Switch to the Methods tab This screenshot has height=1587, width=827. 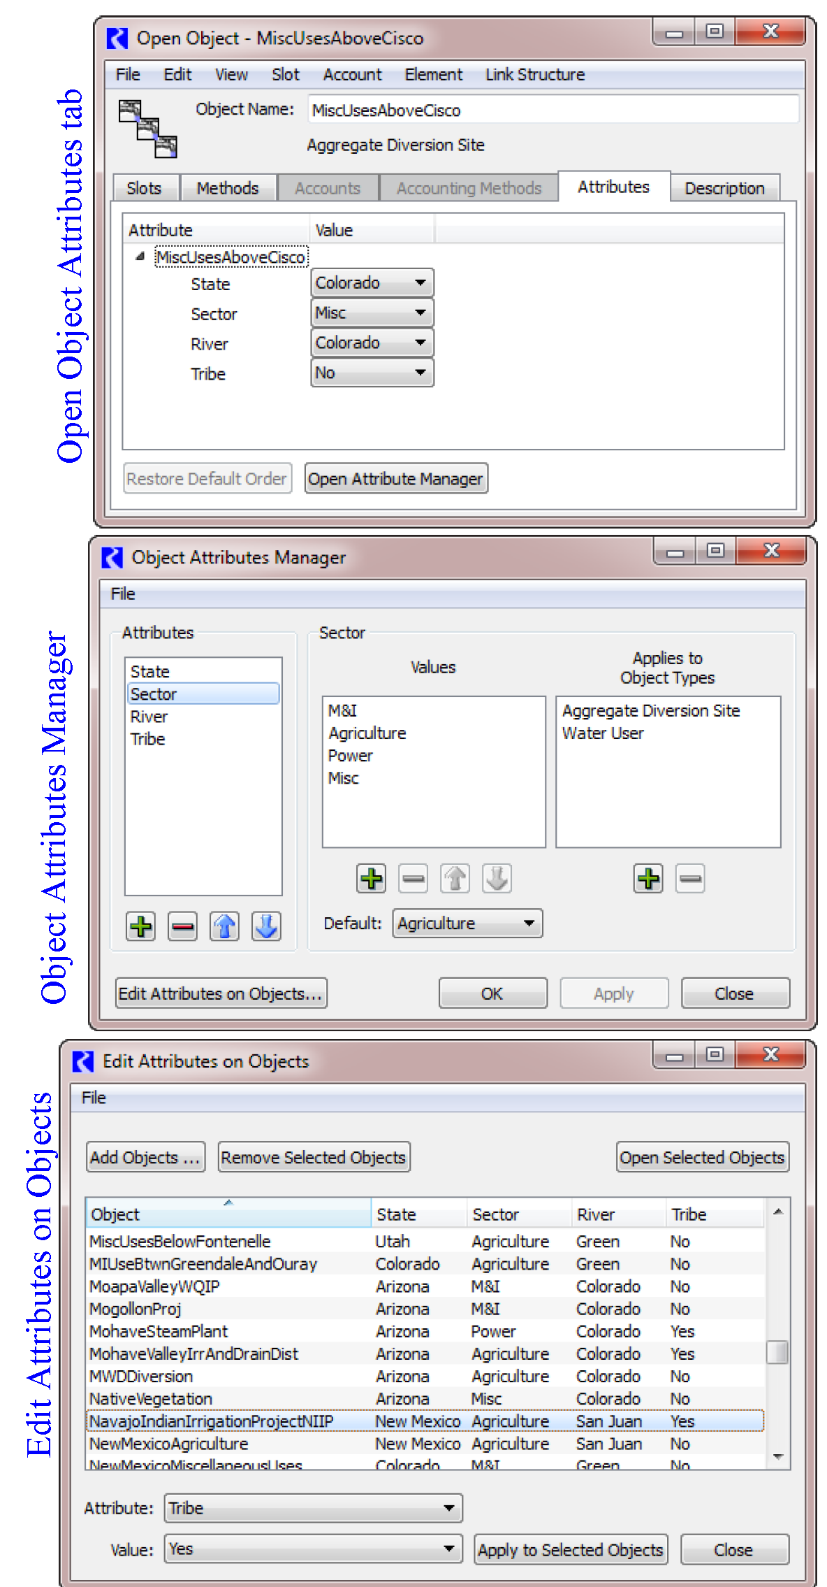[x=227, y=188]
